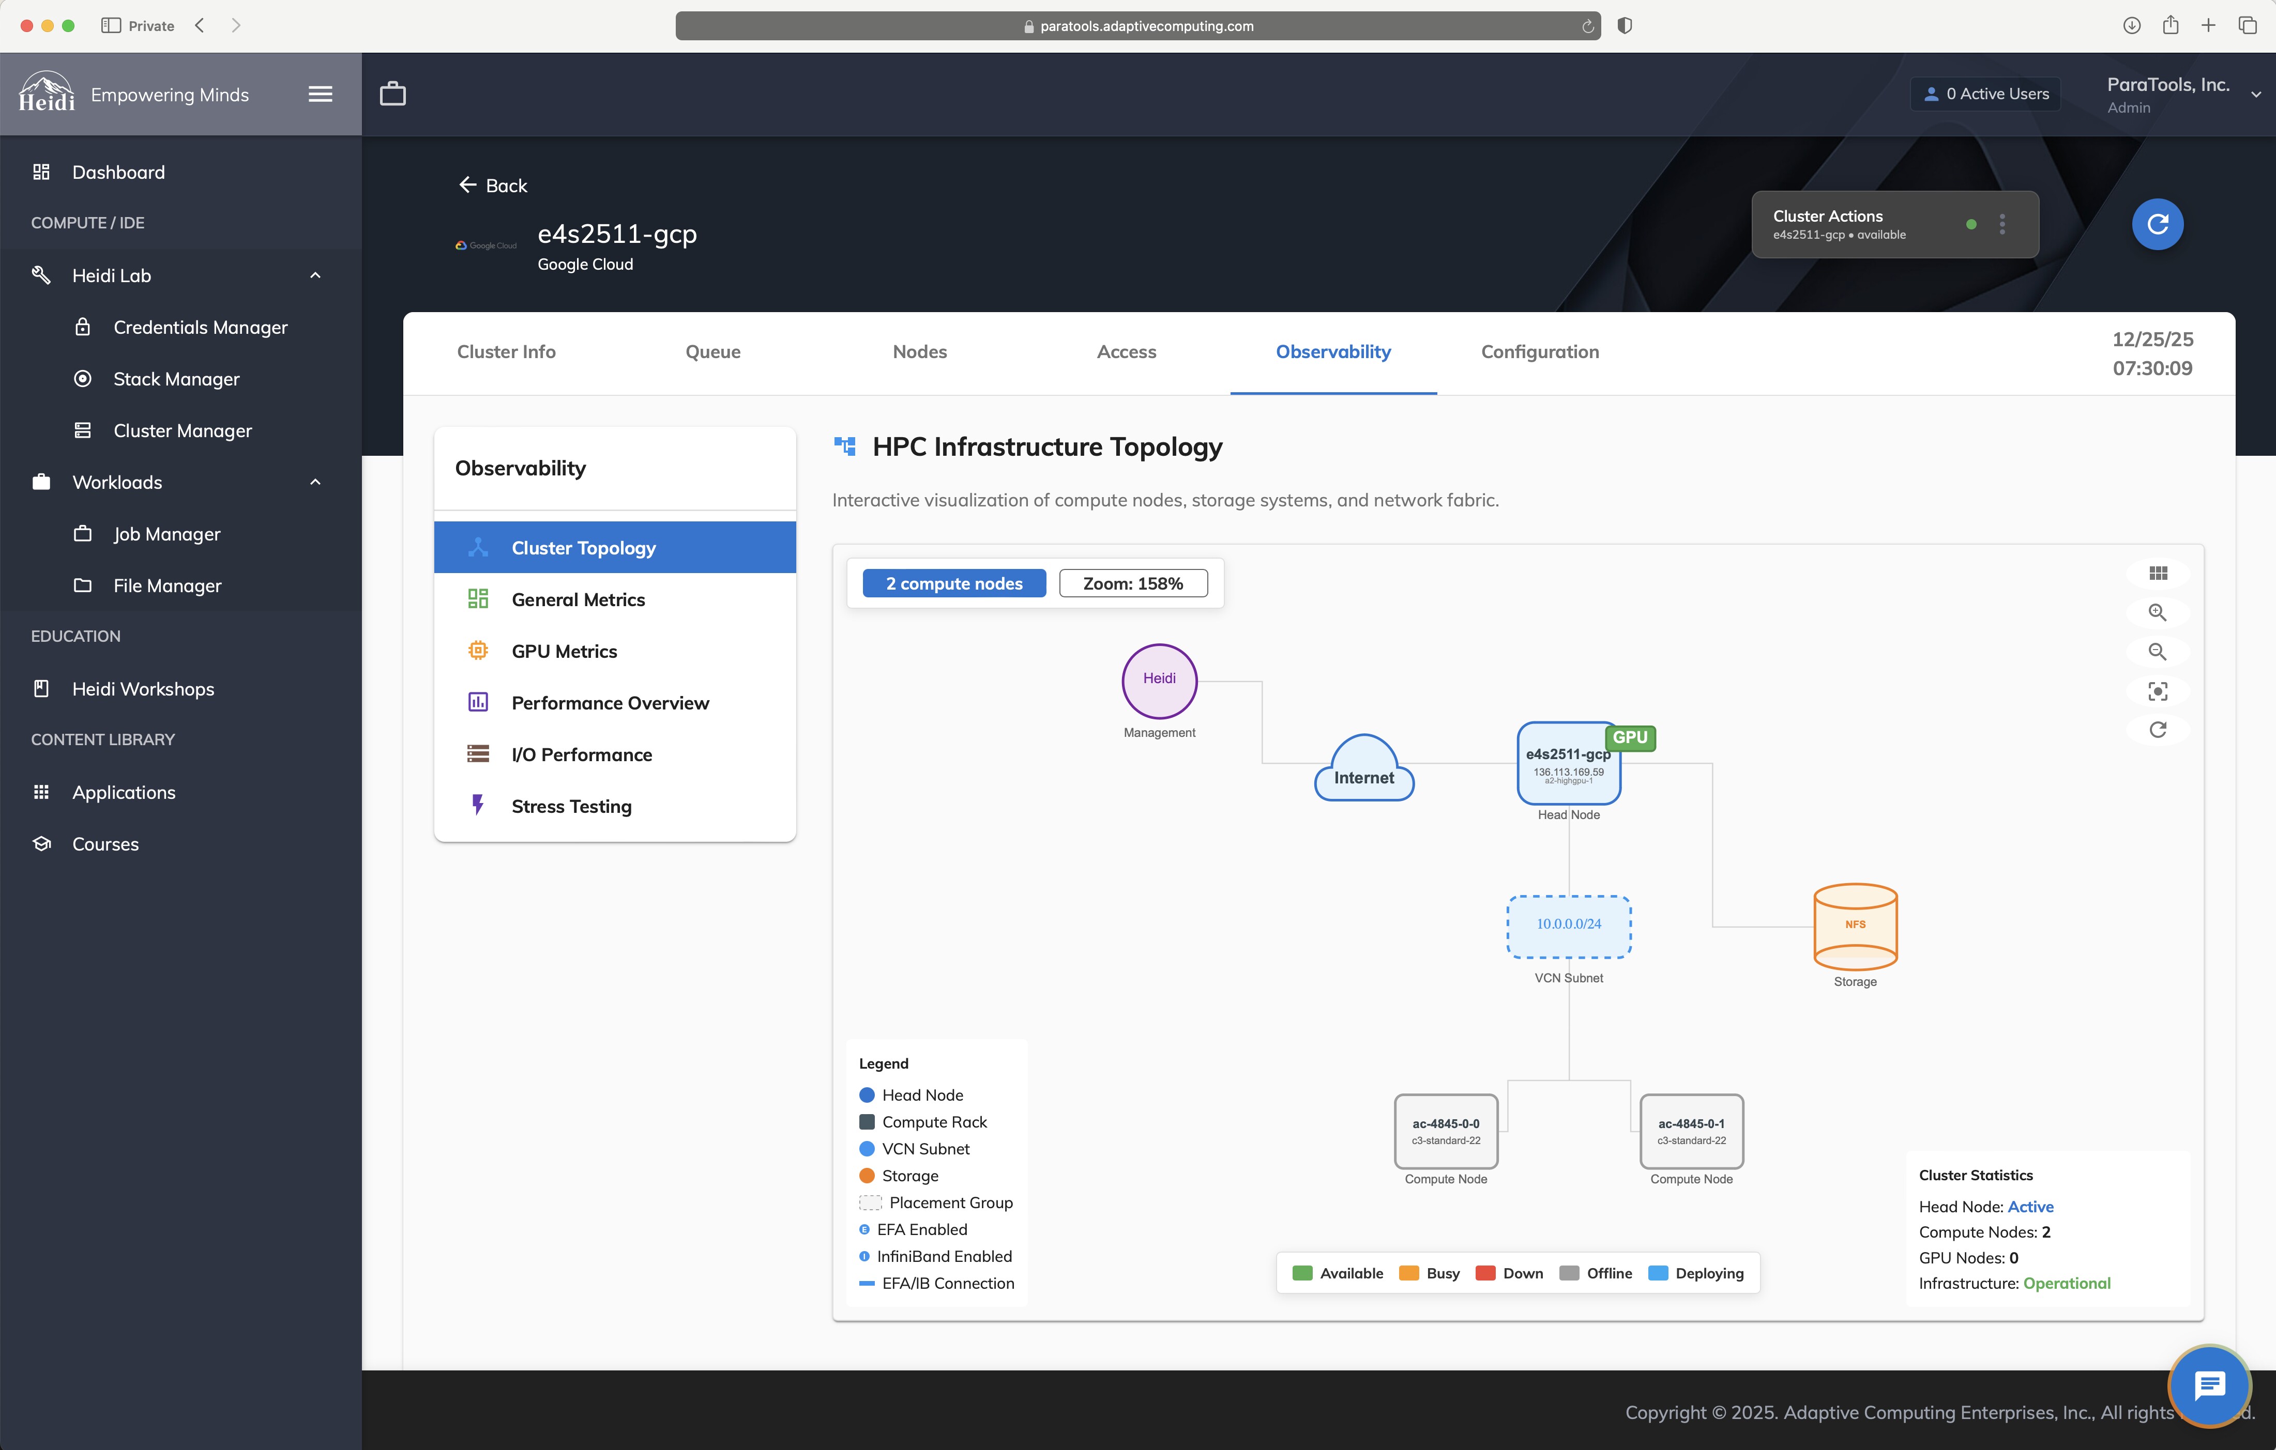Click the briefcase icon in top bar
Viewport: 2276px width, 1450px height.
392,94
